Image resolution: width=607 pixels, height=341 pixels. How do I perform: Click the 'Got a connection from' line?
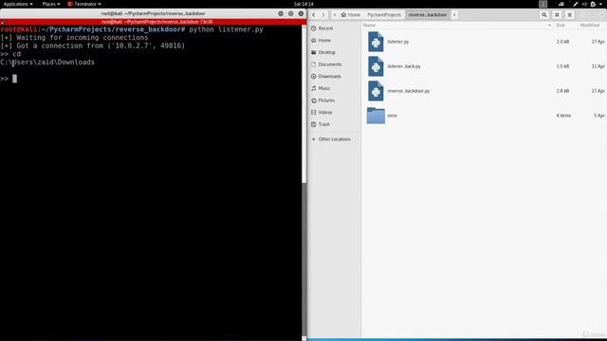point(93,45)
